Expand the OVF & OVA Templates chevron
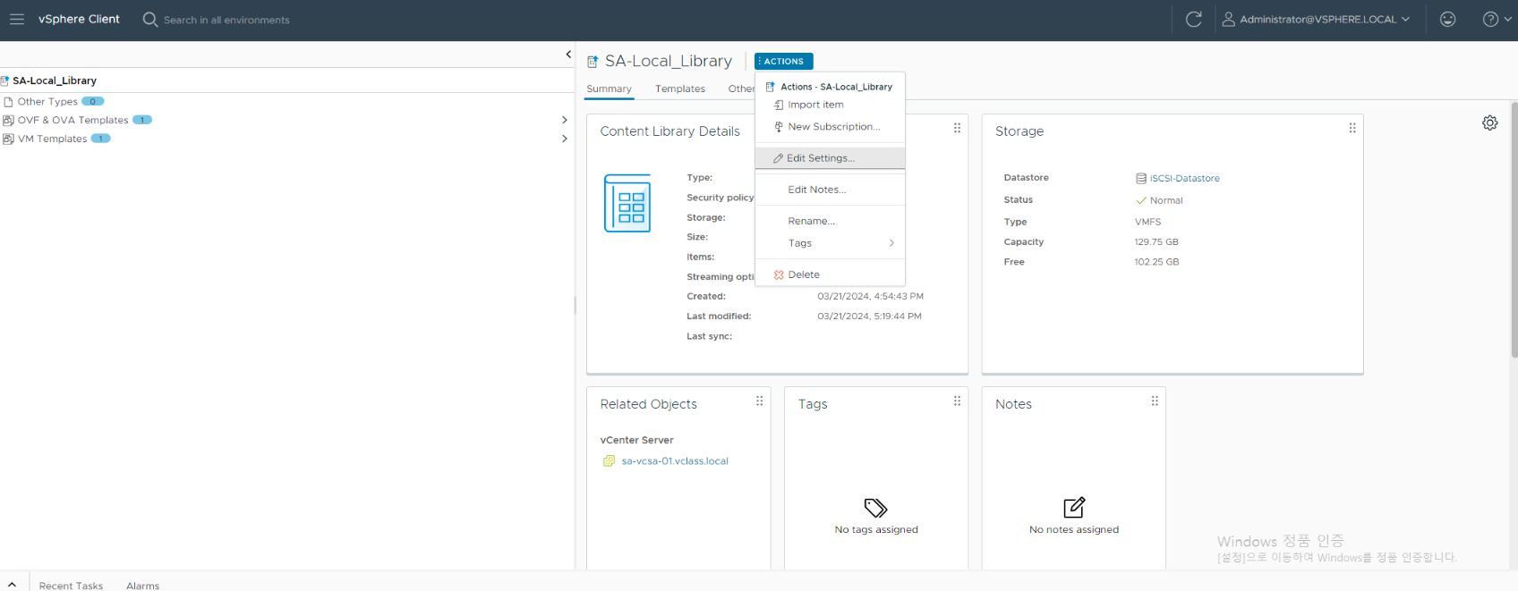 pyautogui.click(x=564, y=120)
